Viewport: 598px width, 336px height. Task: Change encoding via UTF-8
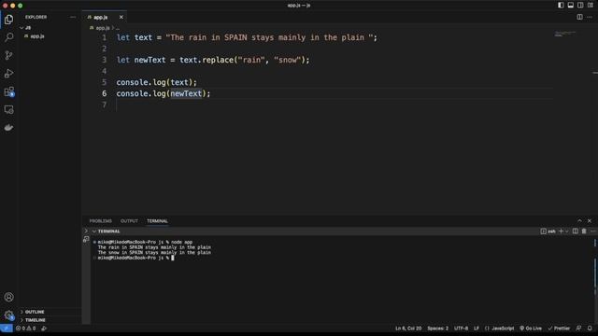[x=461, y=328]
